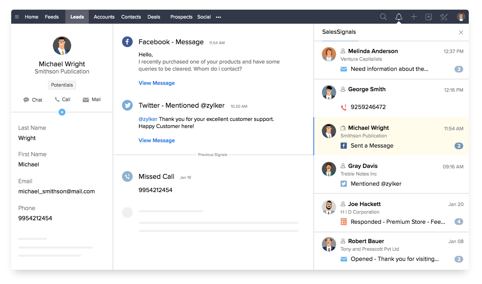
Task: Click View Message under the Twitter mention
Action: click(x=157, y=140)
